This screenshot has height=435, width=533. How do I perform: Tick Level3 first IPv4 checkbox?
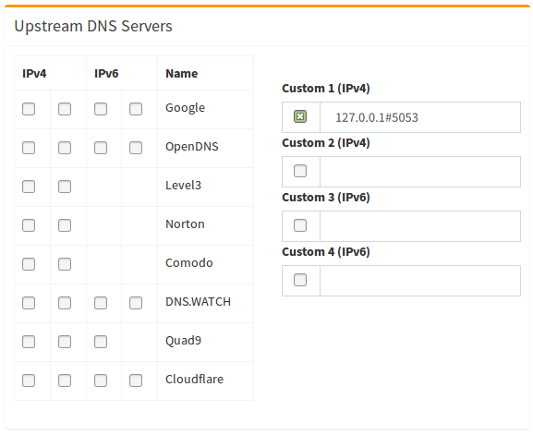tap(29, 187)
